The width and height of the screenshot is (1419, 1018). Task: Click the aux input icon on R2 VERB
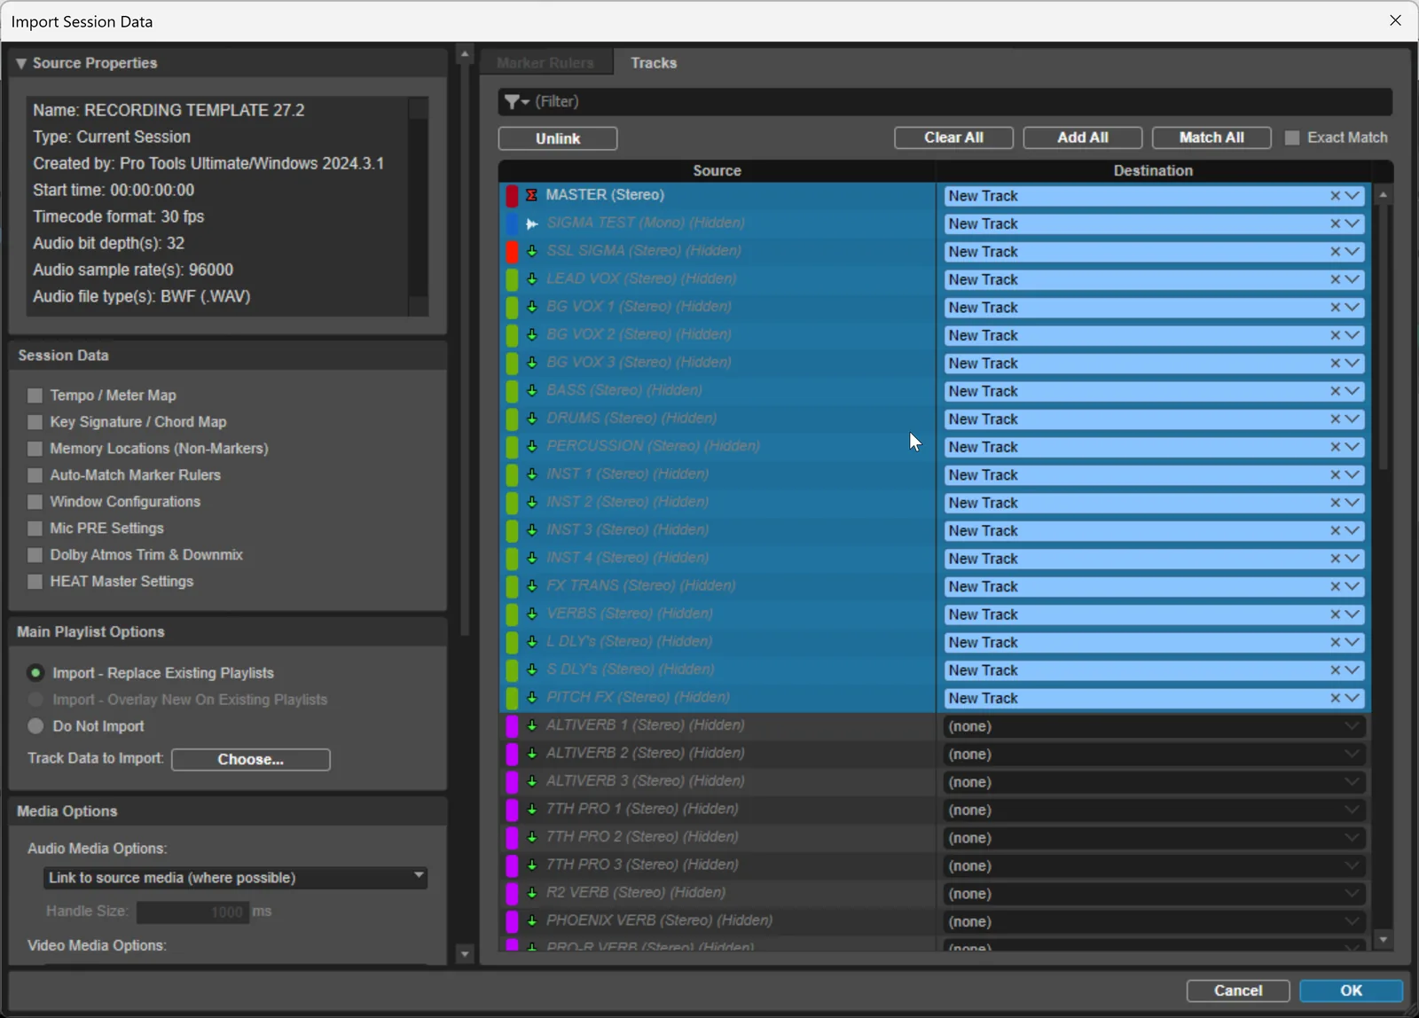coord(532,893)
